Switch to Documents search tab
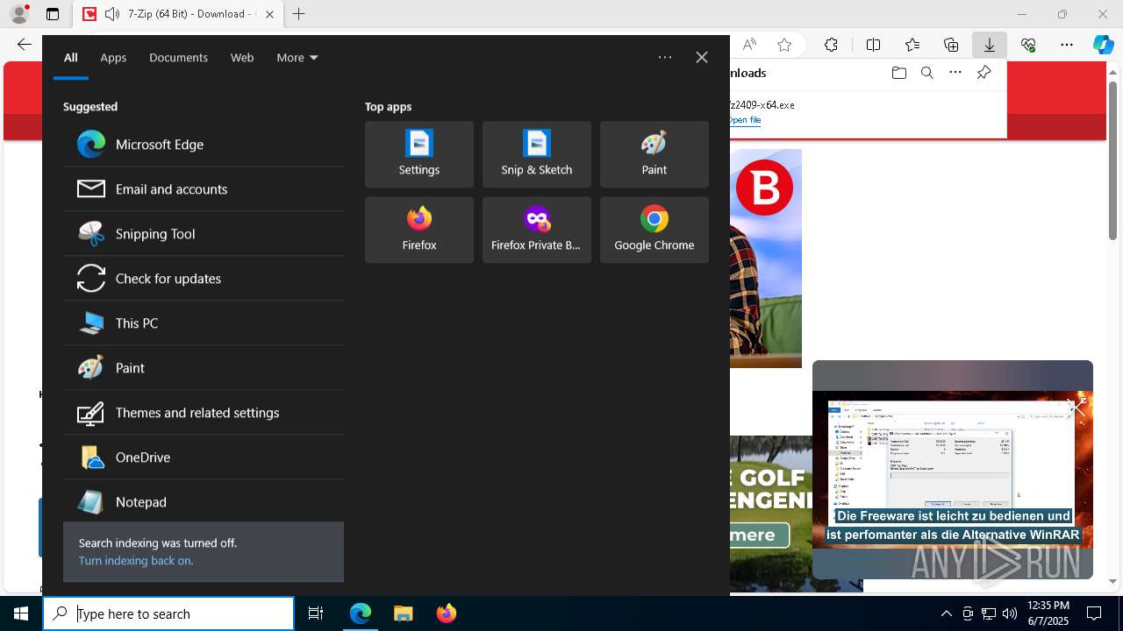 (178, 58)
